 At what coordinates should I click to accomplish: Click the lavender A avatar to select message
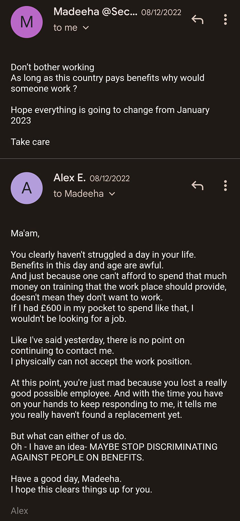(x=26, y=188)
